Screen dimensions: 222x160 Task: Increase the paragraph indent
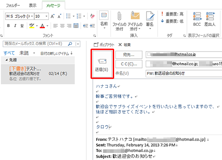92,26
